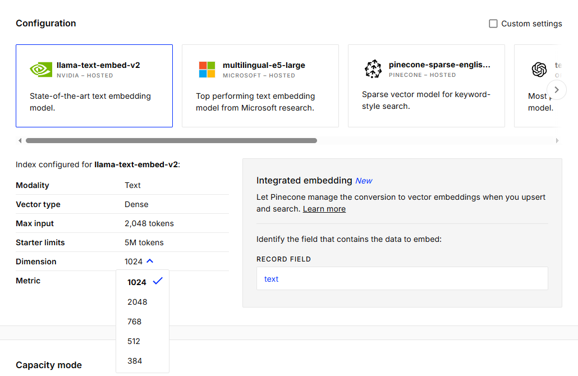
Task: Click the '5M tokens' Starter limits value
Action: point(144,242)
